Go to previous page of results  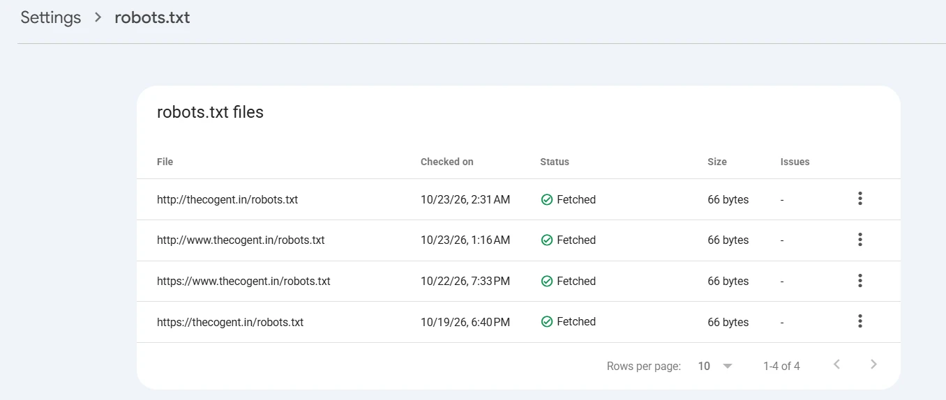point(837,364)
